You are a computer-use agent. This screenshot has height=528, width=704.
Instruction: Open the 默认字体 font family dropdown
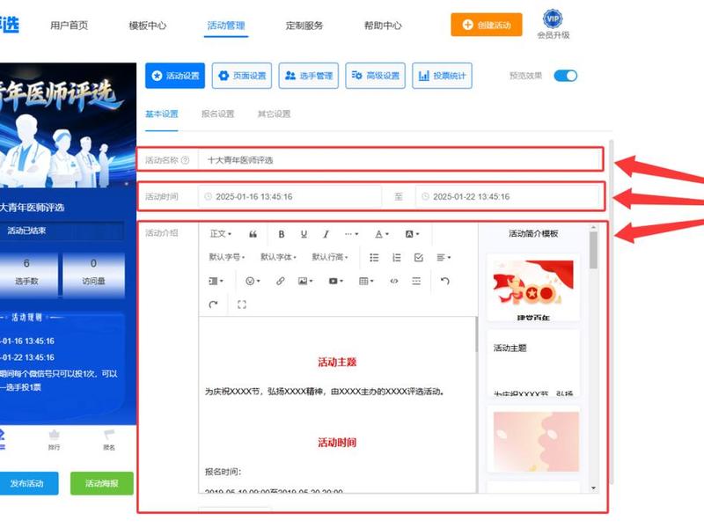point(278,257)
